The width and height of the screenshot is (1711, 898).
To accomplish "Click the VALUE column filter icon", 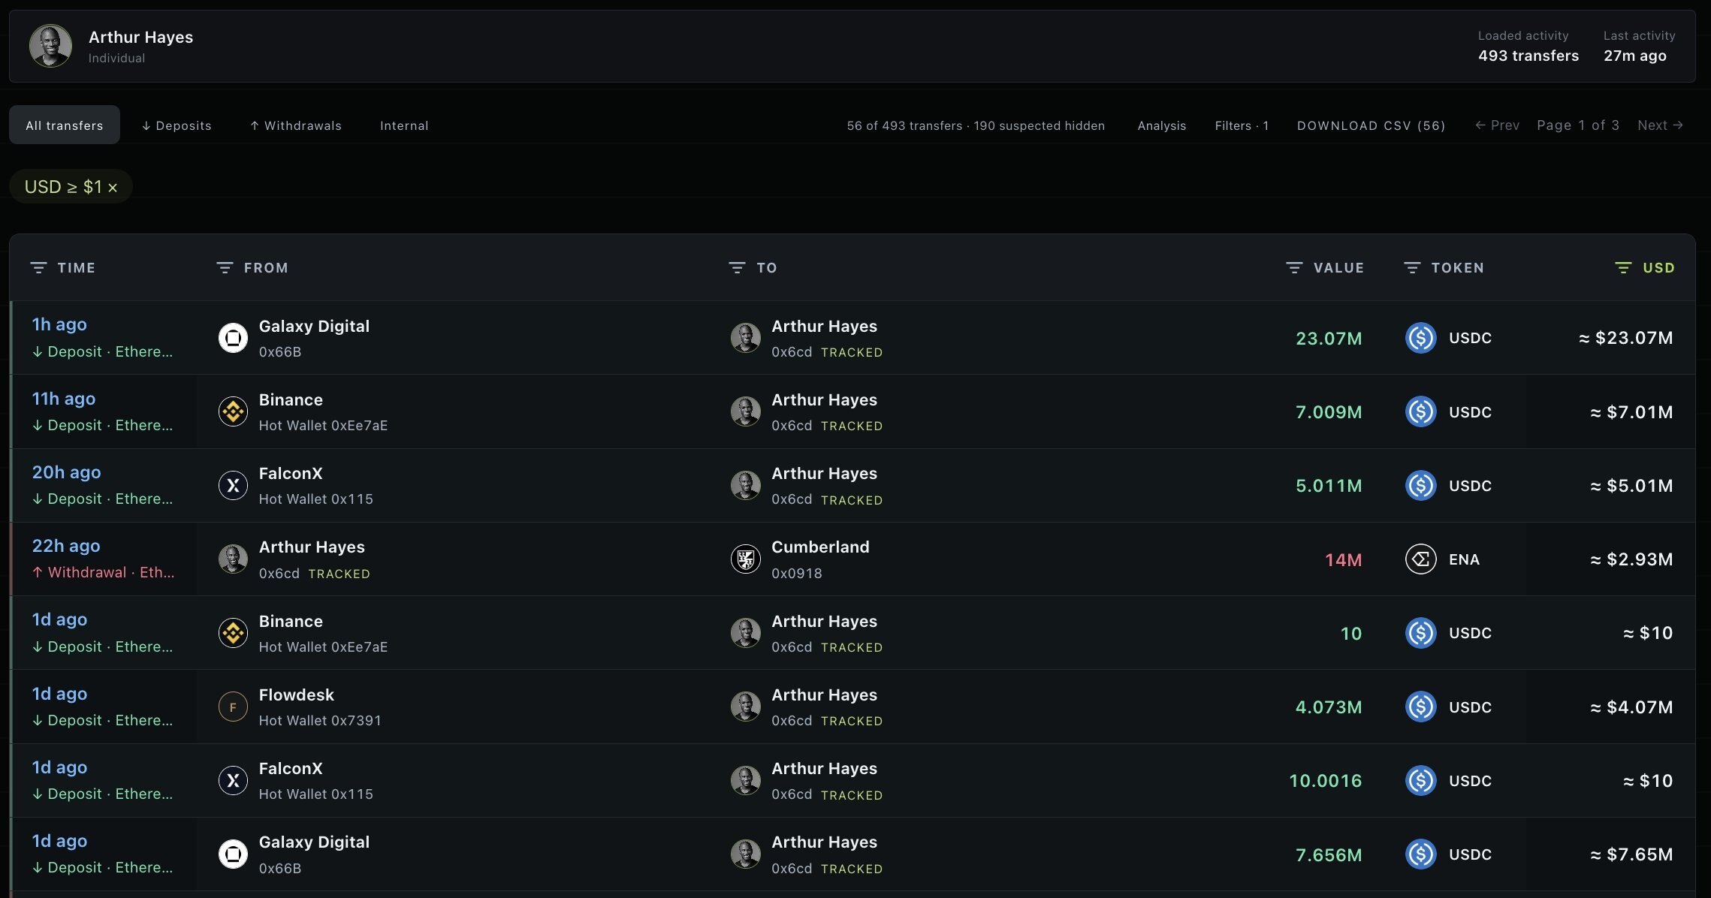I will pyautogui.click(x=1294, y=268).
